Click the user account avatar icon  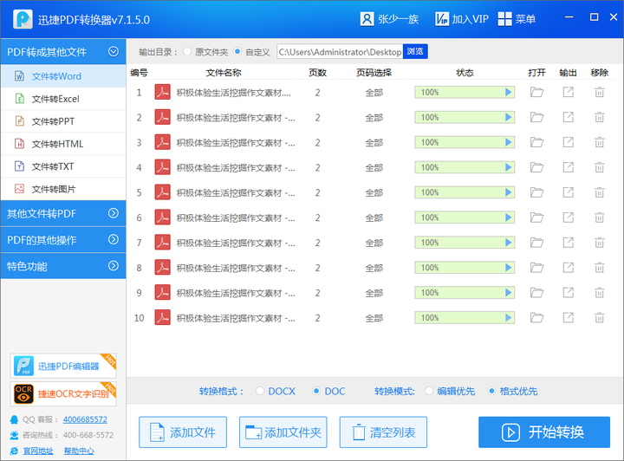tap(367, 19)
